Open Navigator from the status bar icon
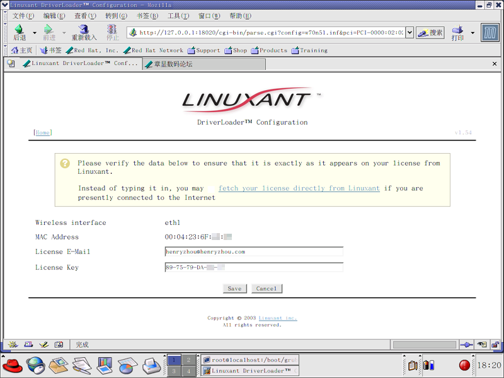504x378 pixels. pyautogui.click(x=13, y=345)
